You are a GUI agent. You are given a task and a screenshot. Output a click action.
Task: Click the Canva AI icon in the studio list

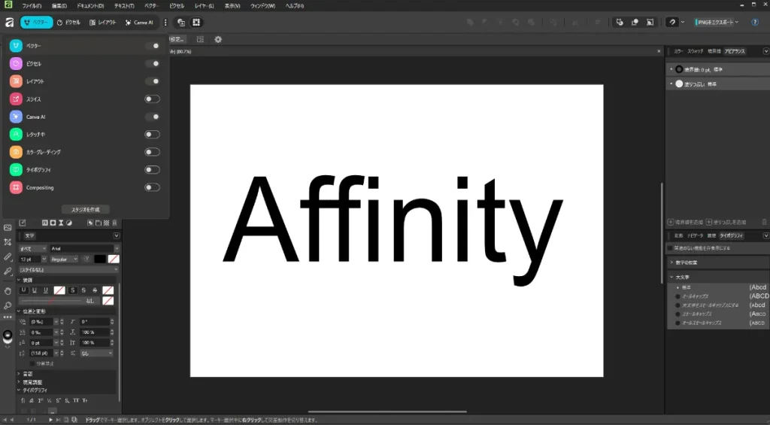pyautogui.click(x=17, y=117)
